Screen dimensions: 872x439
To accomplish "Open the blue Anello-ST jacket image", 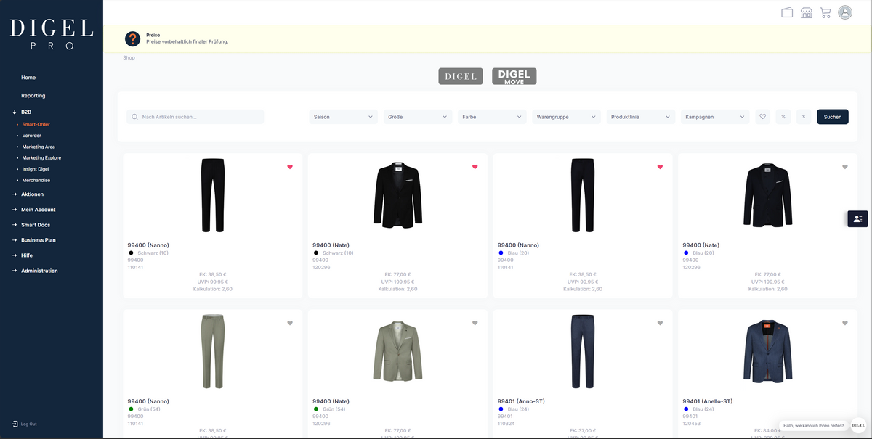I will (768, 350).
